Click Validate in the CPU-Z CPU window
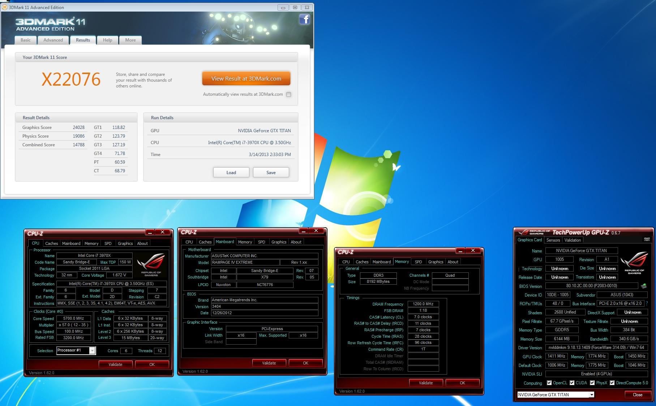This screenshot has height=406, width=656. pyautogui.click(x=115, y=364)
